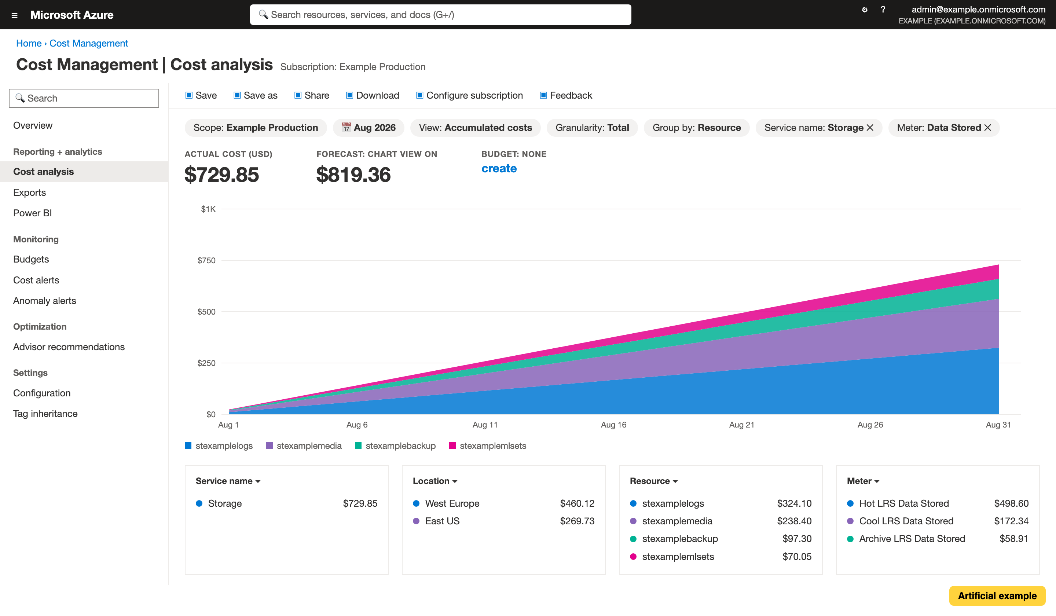The width and height of the screenshot is (1056, 616).
Task: Select stexamplemedia row in Resource card
Action: (x=720, y=521)
